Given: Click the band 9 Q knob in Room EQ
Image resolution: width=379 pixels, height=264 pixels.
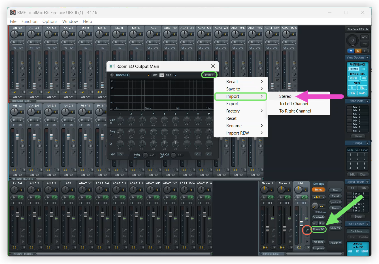Looking at the screenshot, I should 209,144.
